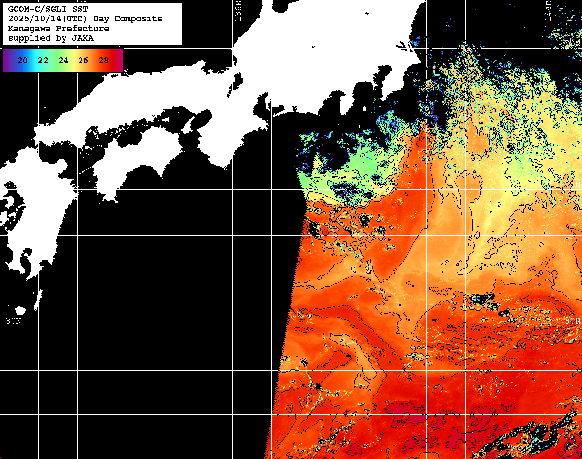
Task: Click the 'supplied by JAXA' credit text
Action: coord(50,38)
